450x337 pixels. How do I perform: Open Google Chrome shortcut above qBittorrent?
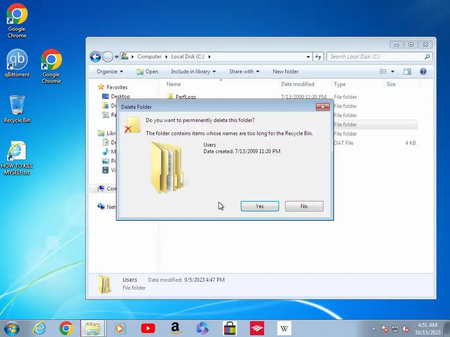click(x=17, y=21)
